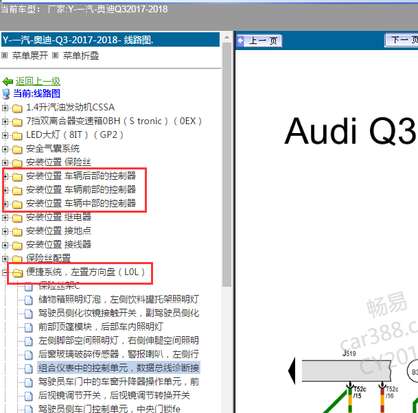
Task: Go to next page with 下一页
Action: pos(402,40)
